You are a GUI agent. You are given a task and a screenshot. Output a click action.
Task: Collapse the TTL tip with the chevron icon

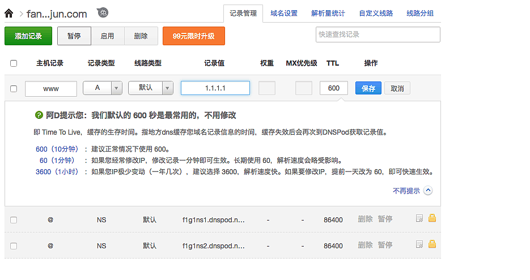[x=428, y=191]
